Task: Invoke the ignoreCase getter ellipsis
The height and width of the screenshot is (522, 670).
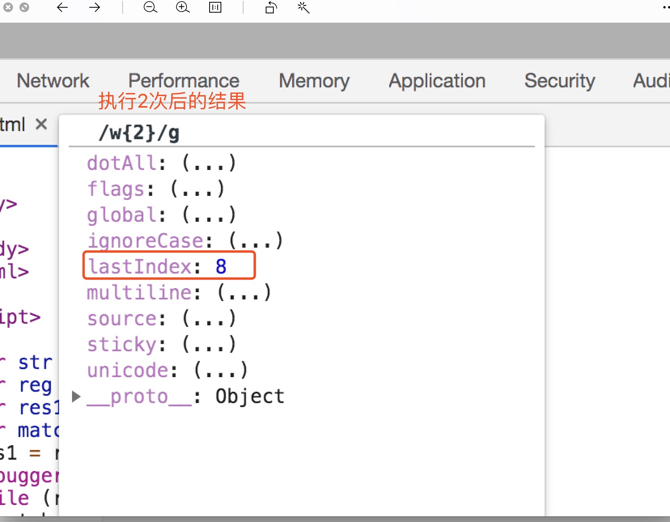Action: [x=256, y=241]
